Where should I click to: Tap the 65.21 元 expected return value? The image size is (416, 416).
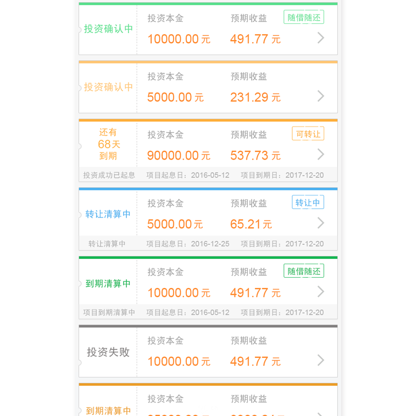(251, 224)
